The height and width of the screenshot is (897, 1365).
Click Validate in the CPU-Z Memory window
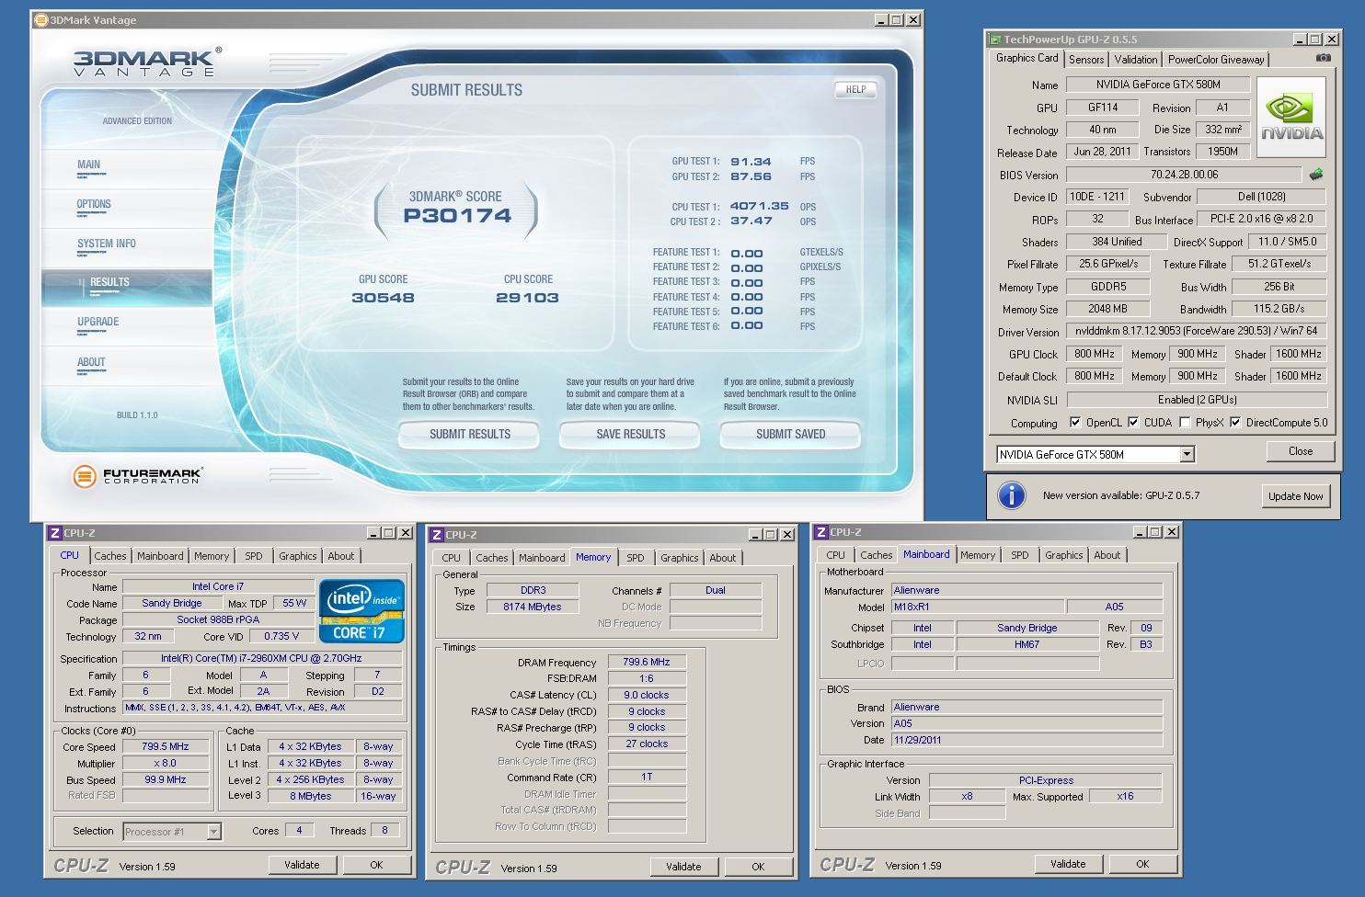click(x=683, y=867)
